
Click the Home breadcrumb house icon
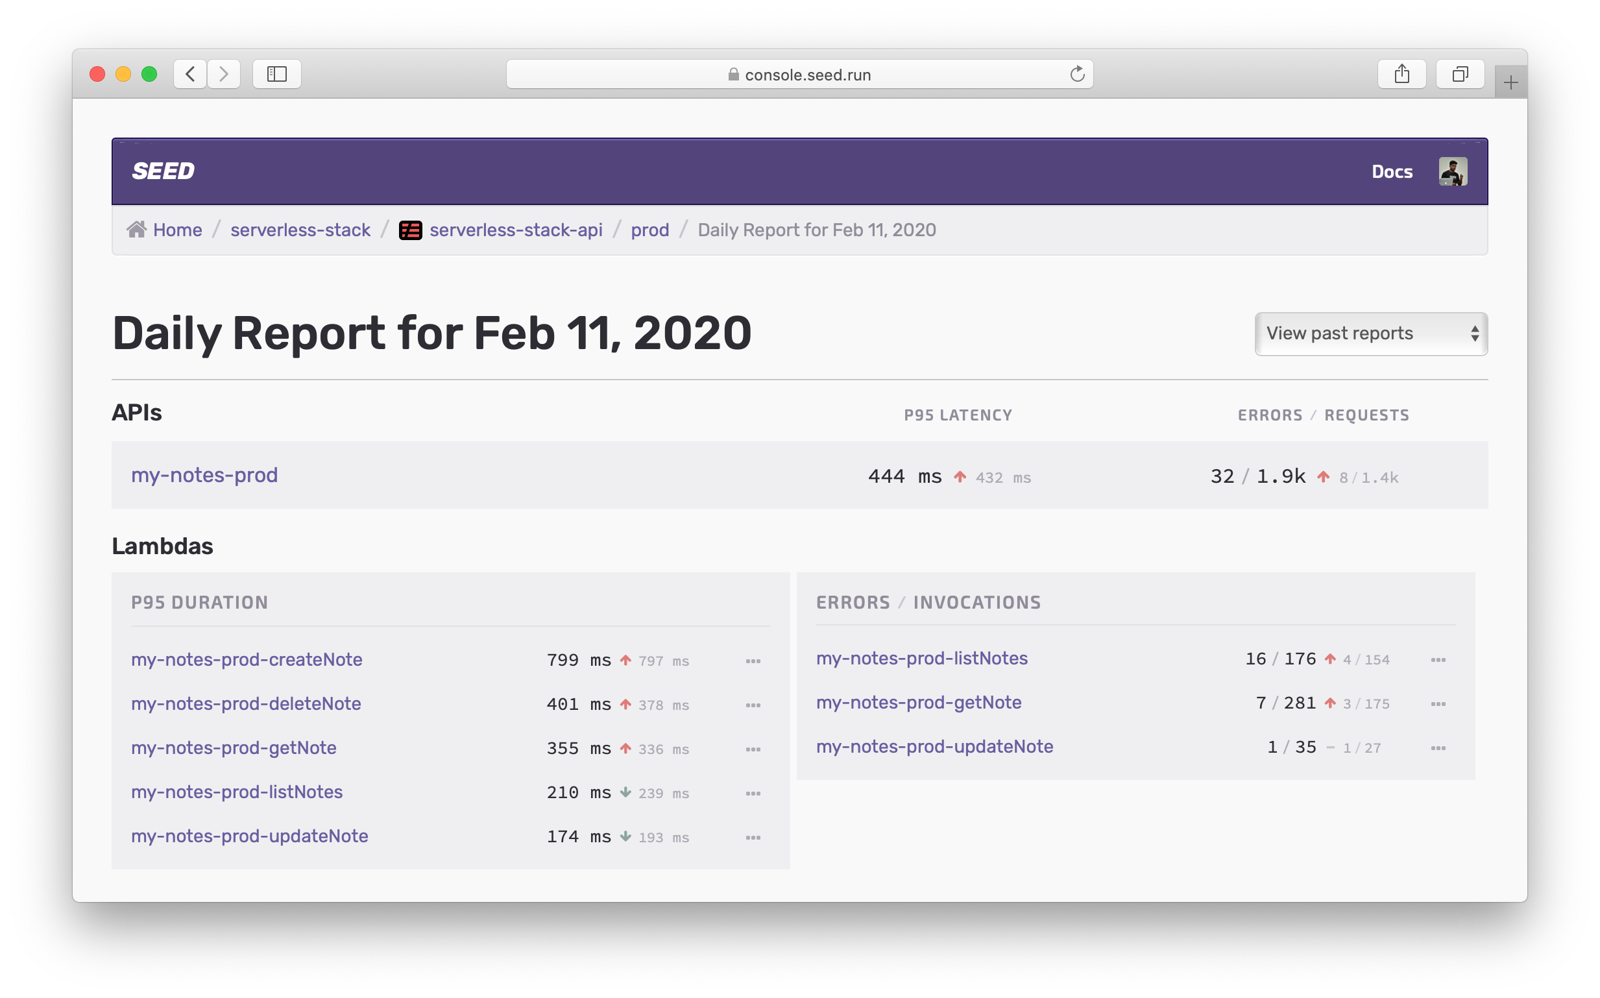136,230
